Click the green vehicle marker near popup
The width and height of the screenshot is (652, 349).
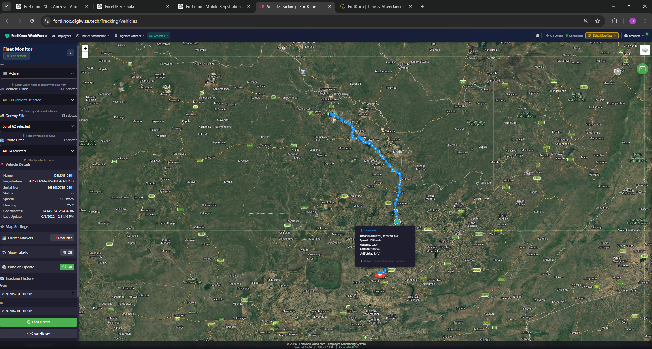[x=397, y=222]
